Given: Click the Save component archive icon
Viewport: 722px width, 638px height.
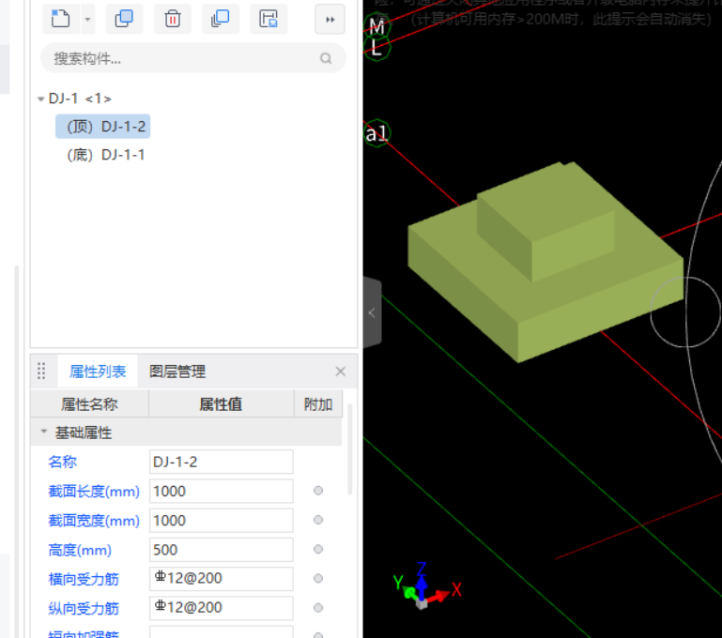Looking at the screenshot, I should (269, 20).
